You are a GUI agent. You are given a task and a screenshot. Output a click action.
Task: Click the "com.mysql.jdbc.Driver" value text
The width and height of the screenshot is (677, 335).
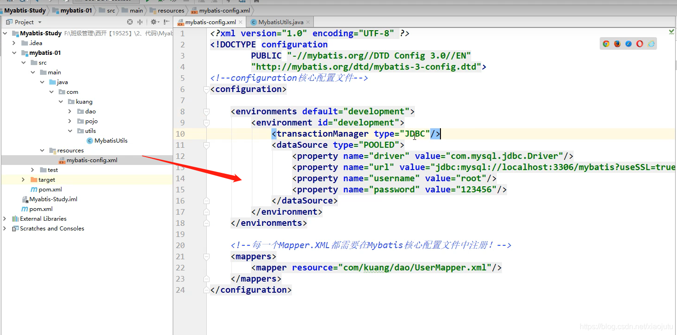click(505, 156)
